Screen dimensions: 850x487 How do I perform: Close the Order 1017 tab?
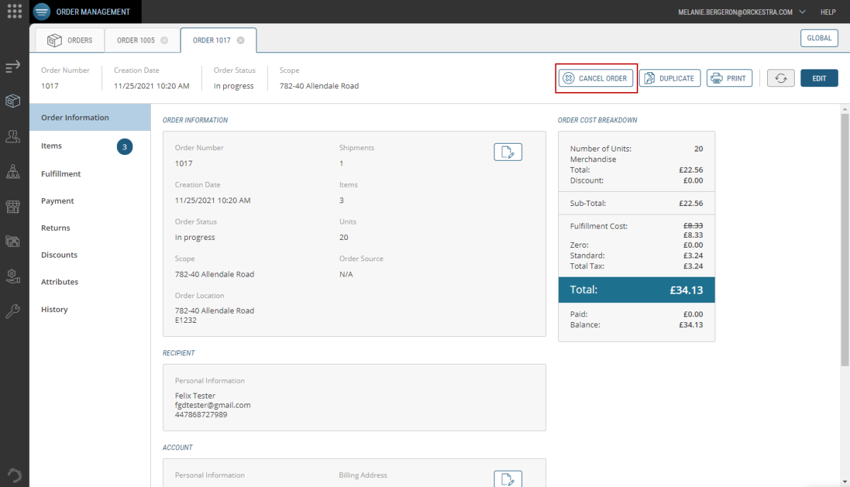(x=241, y=40)
